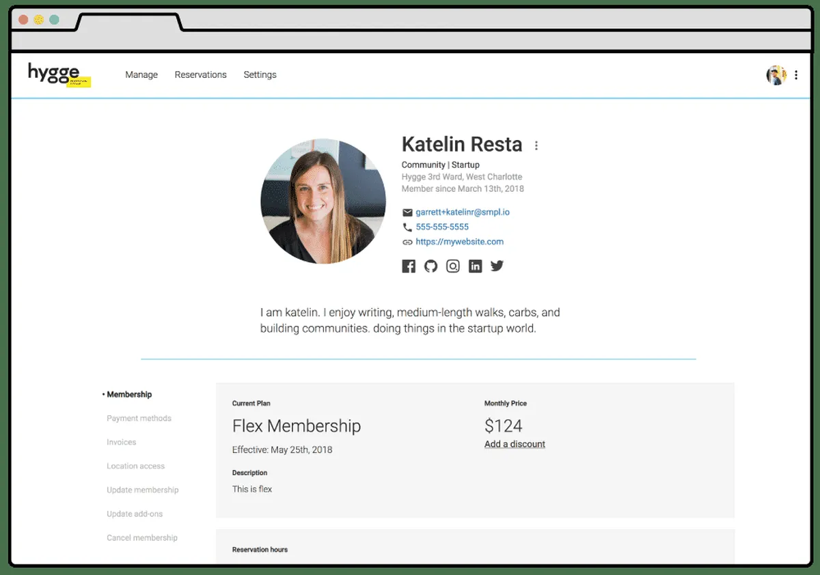Click the Katelin Resta name heading
This screenshot has height=575, width=820.
(462, 144)
